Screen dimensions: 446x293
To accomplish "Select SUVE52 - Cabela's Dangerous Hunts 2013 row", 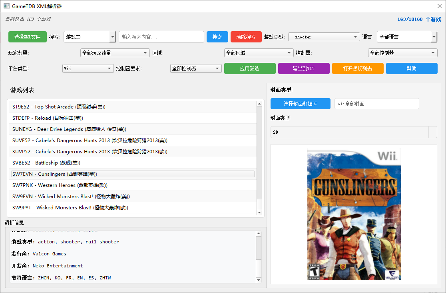I will pyautogui.click(x=133, y=140).
